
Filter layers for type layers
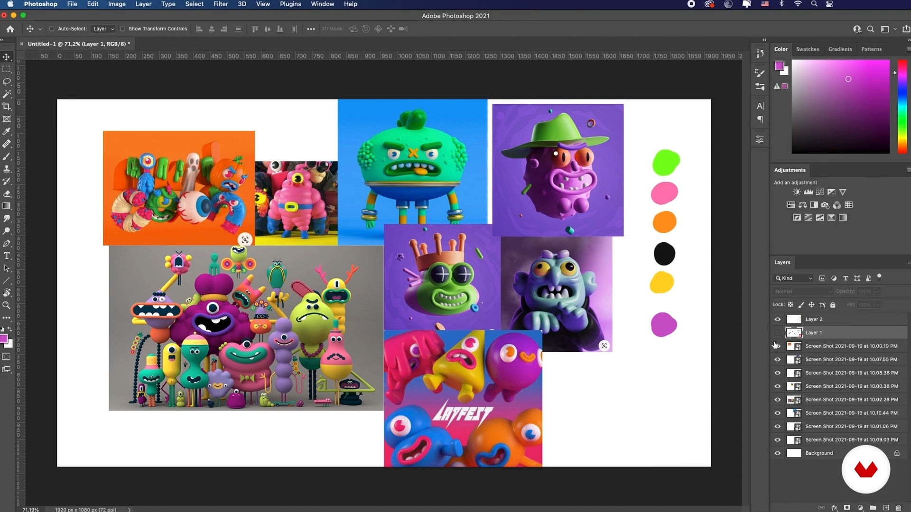click(x=846, y=278)
